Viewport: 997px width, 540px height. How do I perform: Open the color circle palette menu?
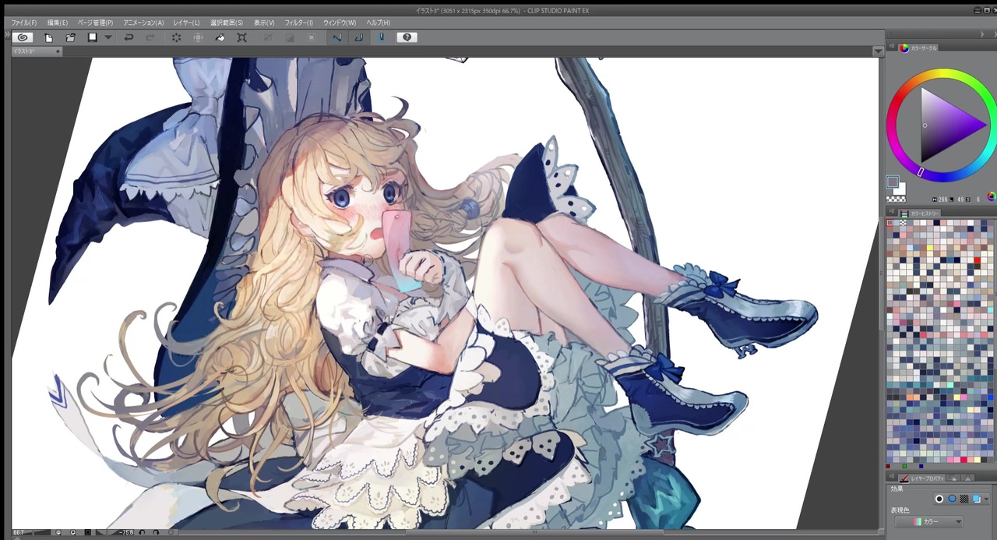point(893,46)
